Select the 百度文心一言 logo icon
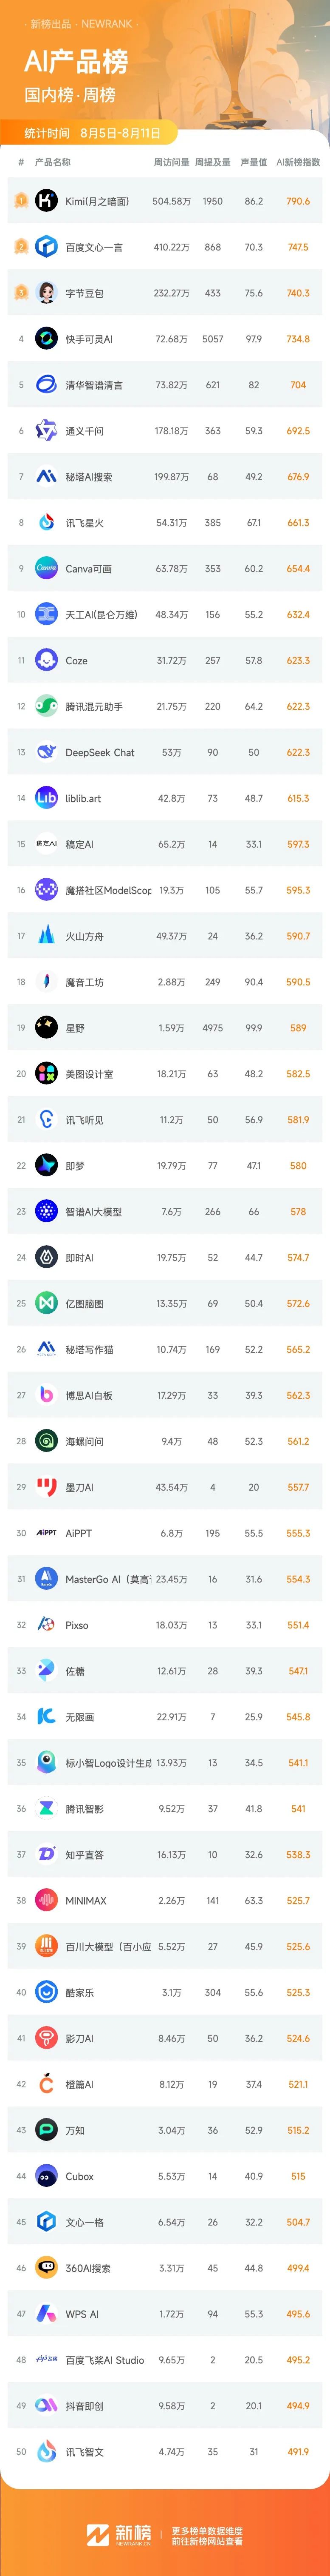The height and width of the screenshot is (2576, 330). coord(46,247)
